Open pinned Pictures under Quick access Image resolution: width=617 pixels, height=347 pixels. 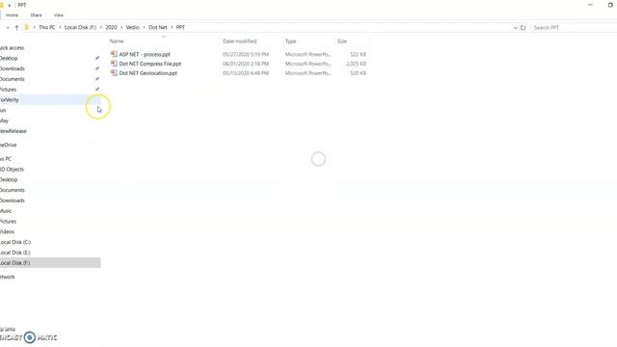tap(9, 90)
